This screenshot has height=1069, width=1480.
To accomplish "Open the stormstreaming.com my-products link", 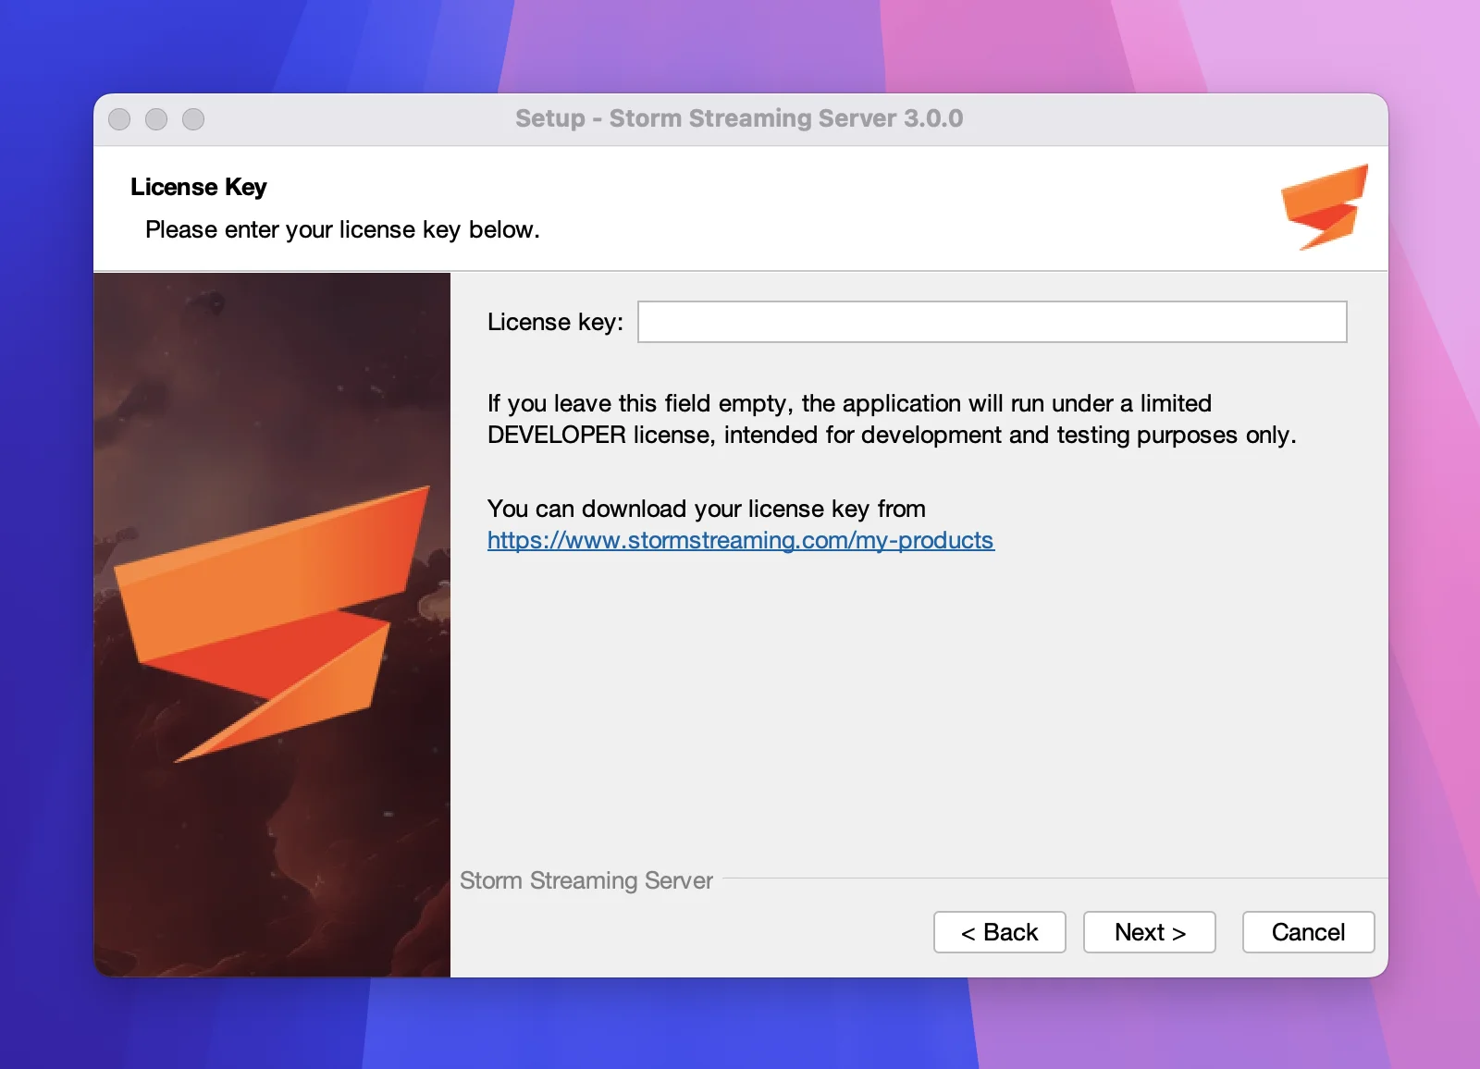I will point(740,540).
